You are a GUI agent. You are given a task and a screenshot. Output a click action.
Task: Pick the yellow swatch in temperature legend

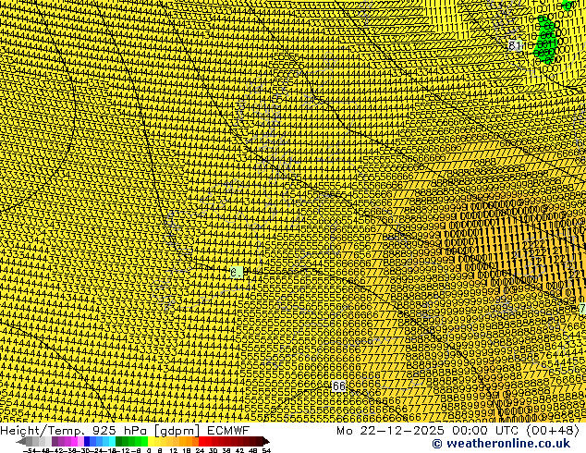[x=151, y=441]
